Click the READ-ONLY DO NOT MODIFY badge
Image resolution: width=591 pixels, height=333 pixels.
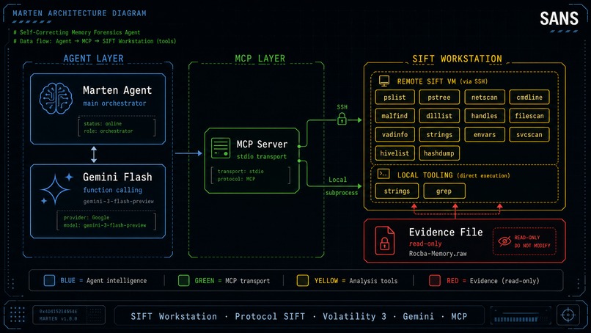click(x=524, y=241)
